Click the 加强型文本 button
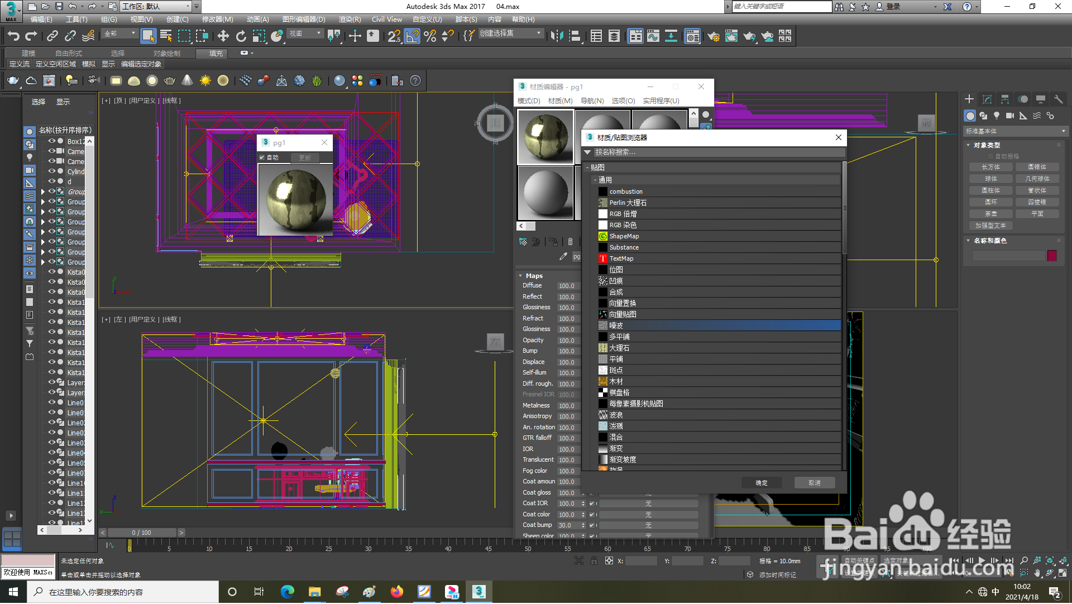1072x604 pixels. click(x=991, y=226)
